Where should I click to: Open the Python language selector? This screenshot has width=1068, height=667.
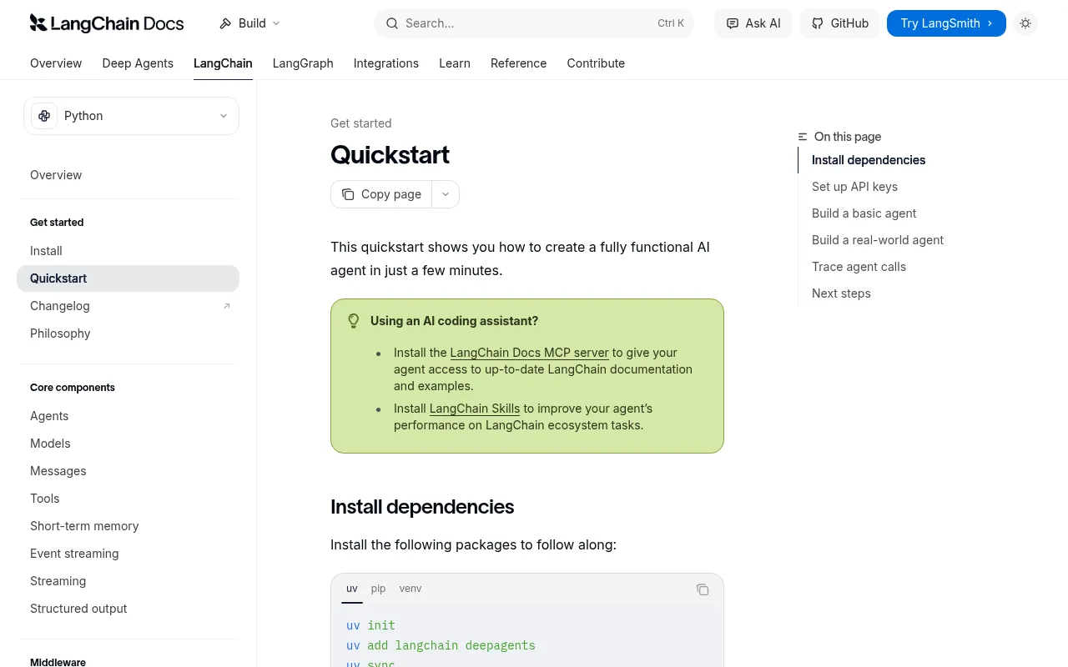(x=131, y=116)
